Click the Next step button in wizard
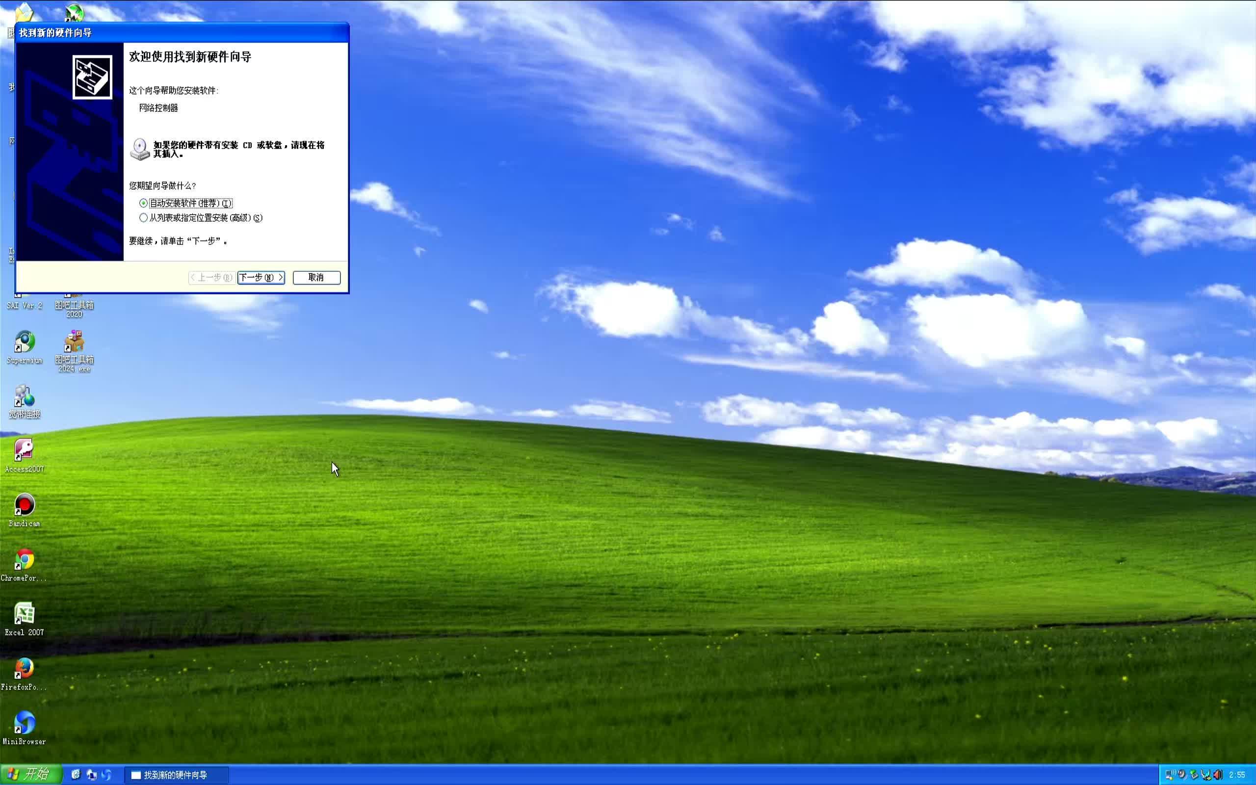This screenshot has height=785, width=1256. coord(261,278)
